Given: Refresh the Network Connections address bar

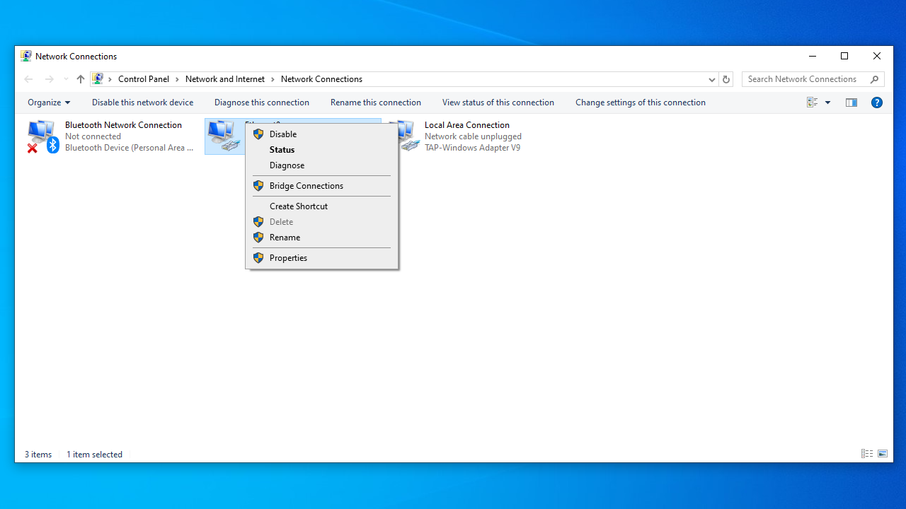Looking at the screenshot, I should pos(726,79).
